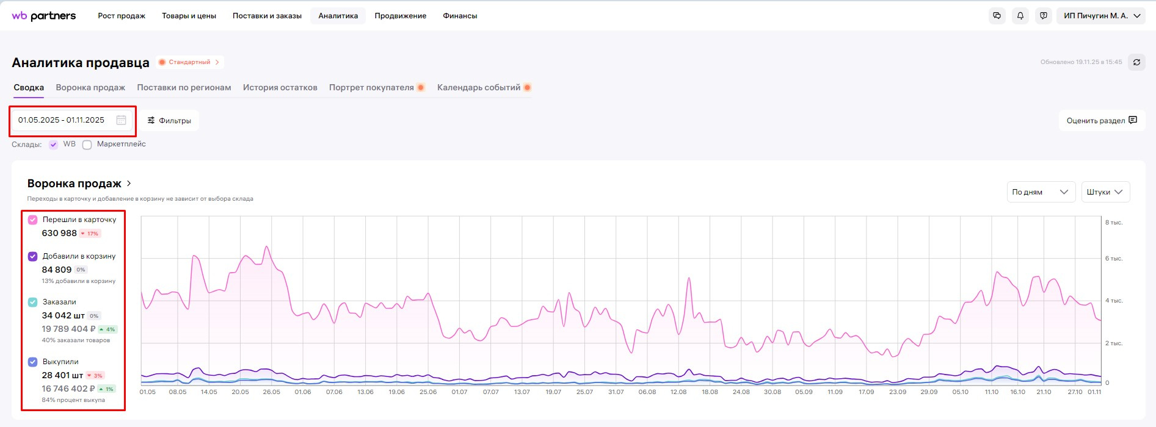
Task: Click the wb partners logo
Action: [x=44, y=16]
